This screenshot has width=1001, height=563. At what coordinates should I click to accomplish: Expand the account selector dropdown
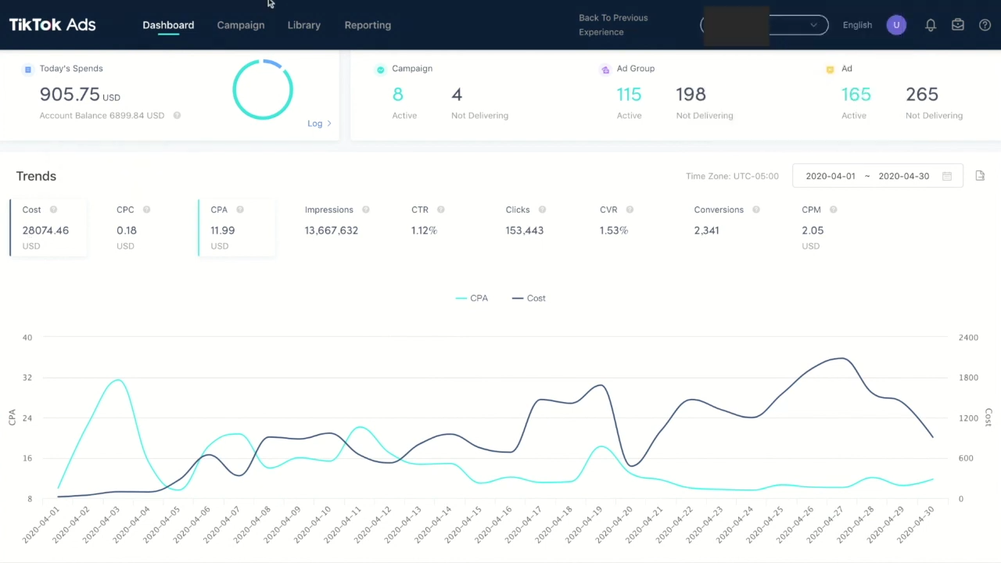[x=813, y=25]
